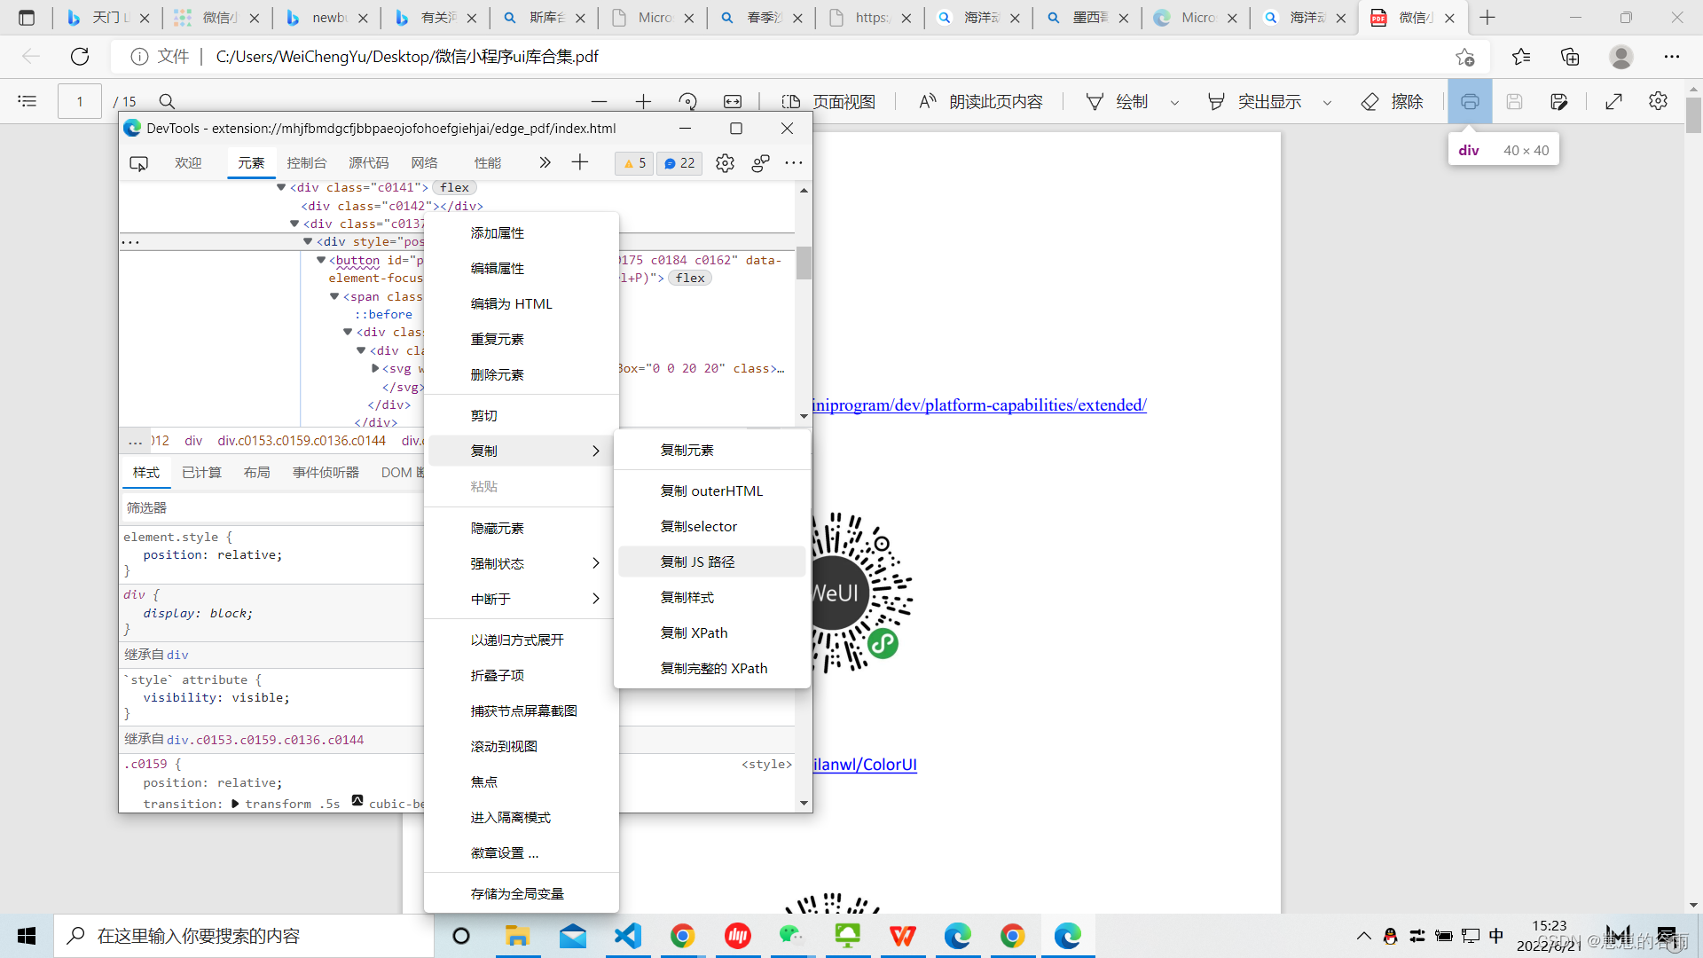The height and width of the screenshot is (958, 1703).
Task: Open the ColorUI link in PDF
Action: (x=865, y=765)
